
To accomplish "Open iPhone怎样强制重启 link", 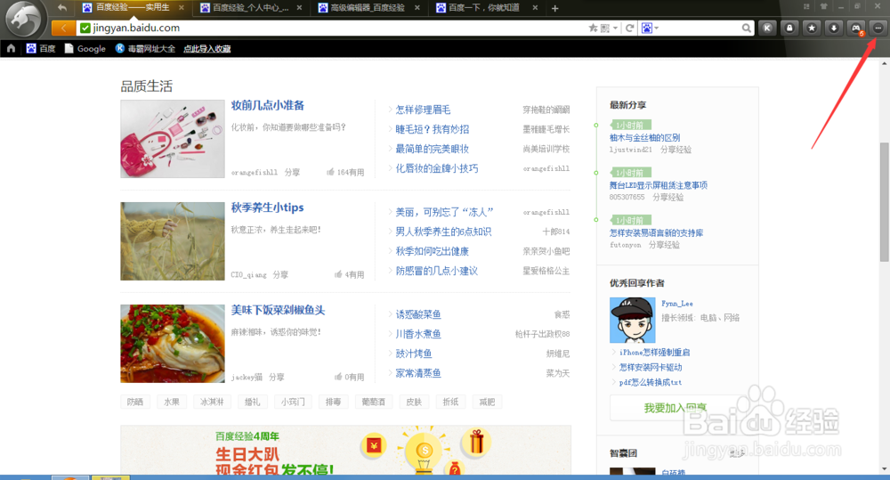I will point(654,352).
